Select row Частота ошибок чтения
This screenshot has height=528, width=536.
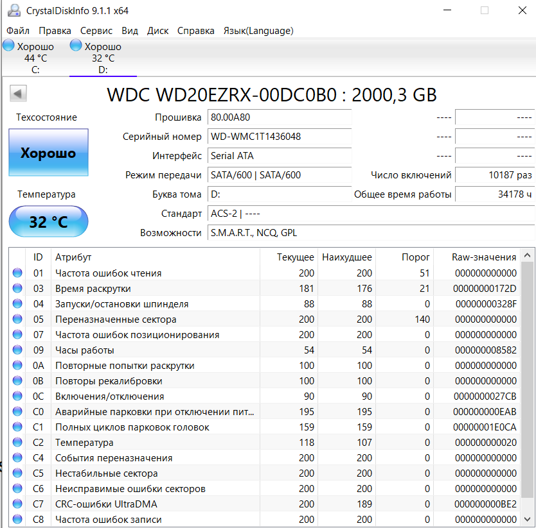click(265, 273)
